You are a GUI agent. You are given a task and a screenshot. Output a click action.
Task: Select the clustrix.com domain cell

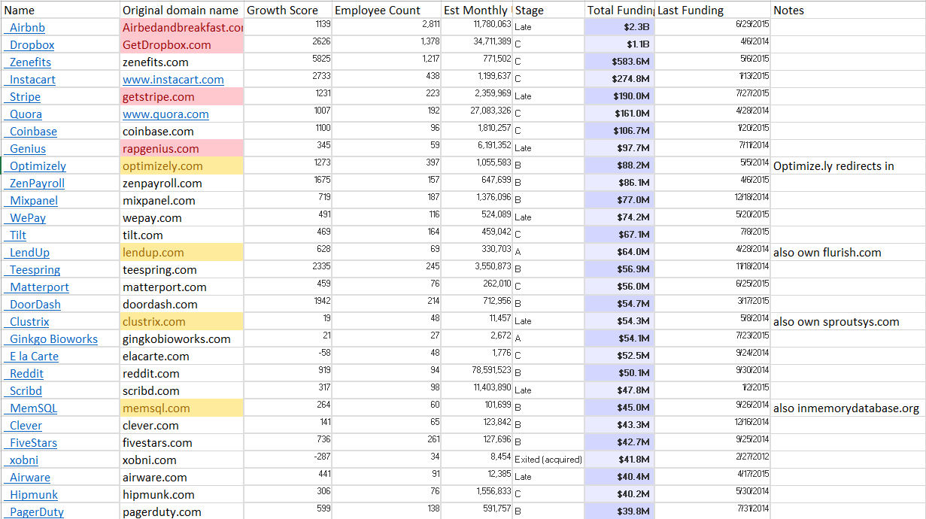[x=181, y=322]
